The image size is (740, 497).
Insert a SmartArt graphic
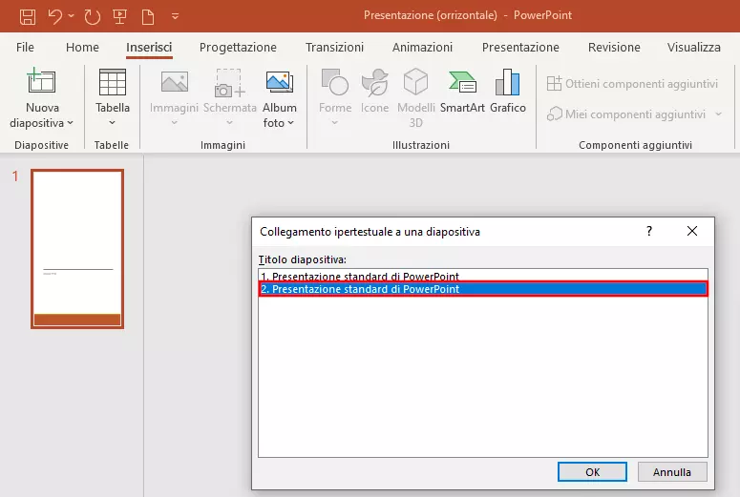[x=462, y=92]
